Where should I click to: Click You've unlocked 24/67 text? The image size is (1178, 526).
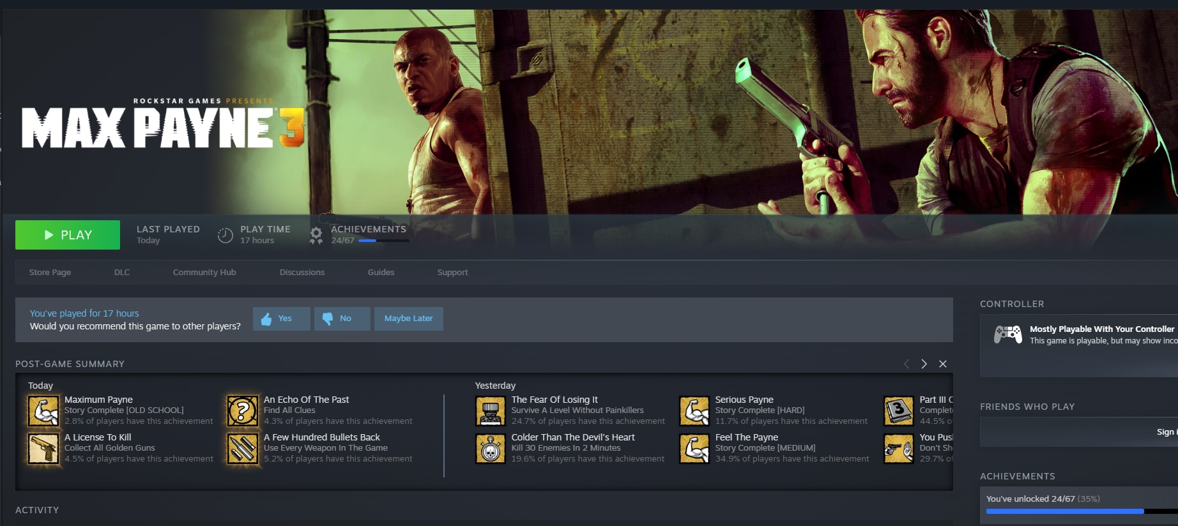pyautogui.click(x=1030, y=499)
